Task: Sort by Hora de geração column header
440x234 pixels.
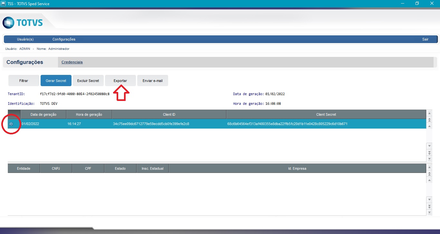Action: point(89,114)
